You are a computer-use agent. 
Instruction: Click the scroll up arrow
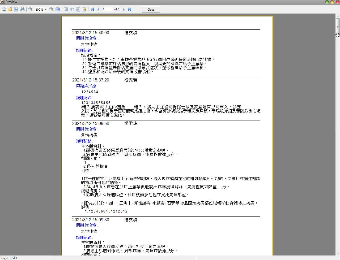pos(338,16)
